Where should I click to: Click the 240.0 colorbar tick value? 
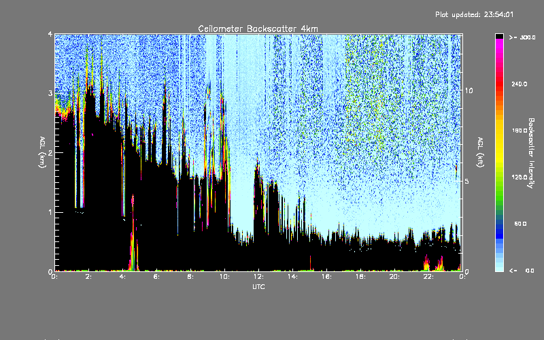pyautogui.click(x=520, y=84)
